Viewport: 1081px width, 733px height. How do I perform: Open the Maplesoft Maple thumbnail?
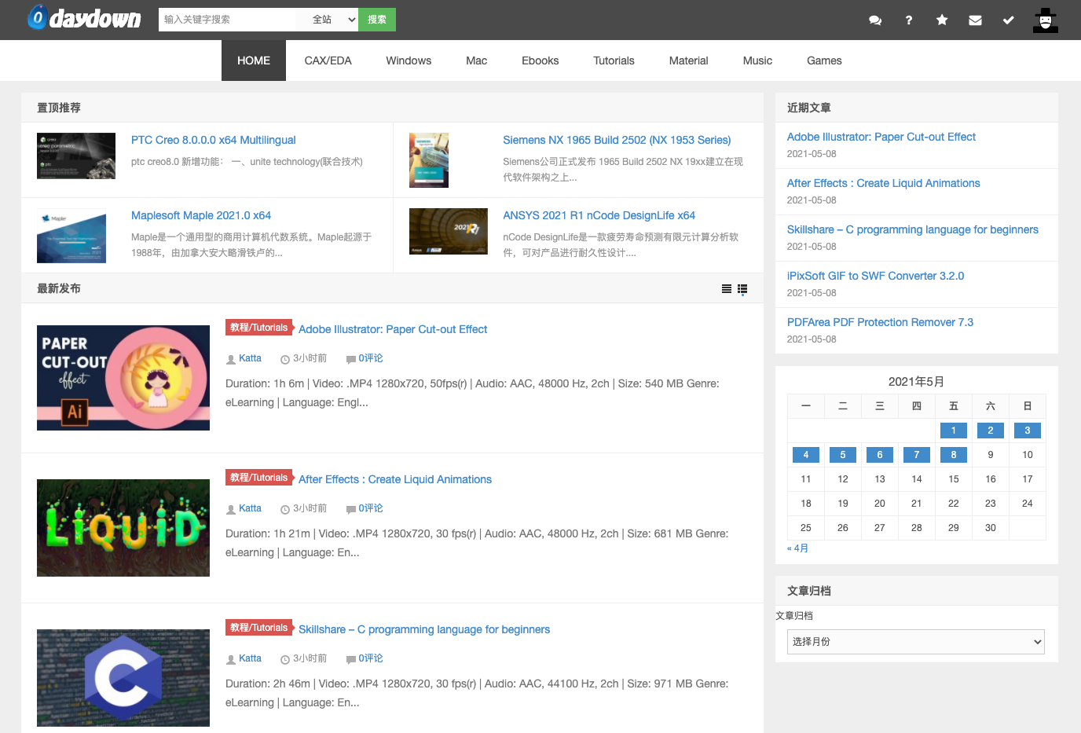[x=71, y=236]
